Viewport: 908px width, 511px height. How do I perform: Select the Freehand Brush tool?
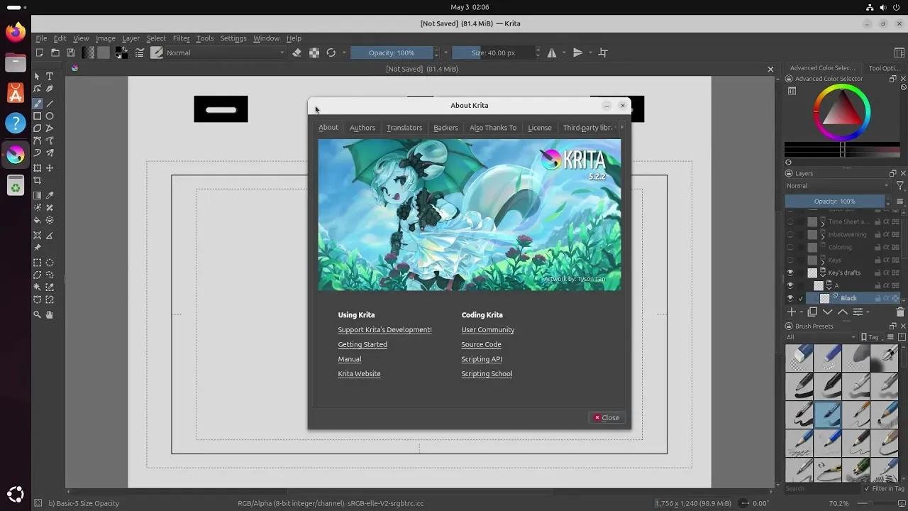coord(38,103)
